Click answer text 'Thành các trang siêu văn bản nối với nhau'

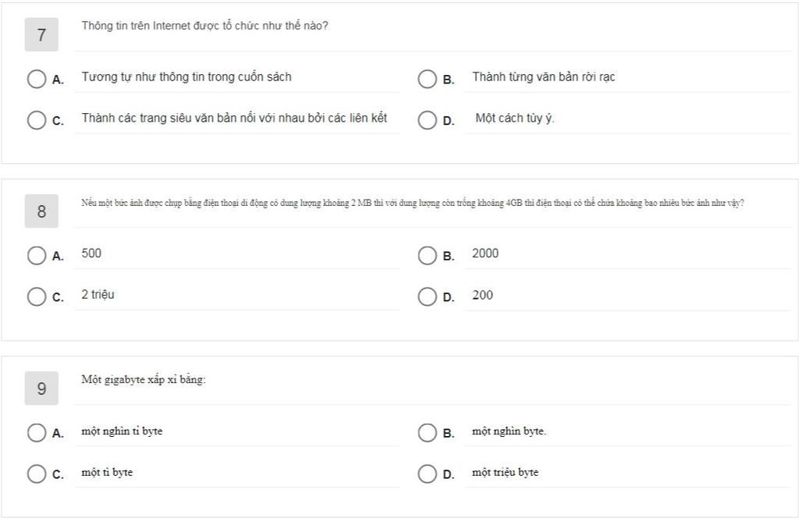click(234, 119)
